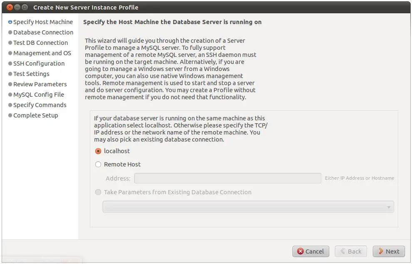The image size is (412, 264).
Task: Select the localhost radio button
Action: (98, 151)
